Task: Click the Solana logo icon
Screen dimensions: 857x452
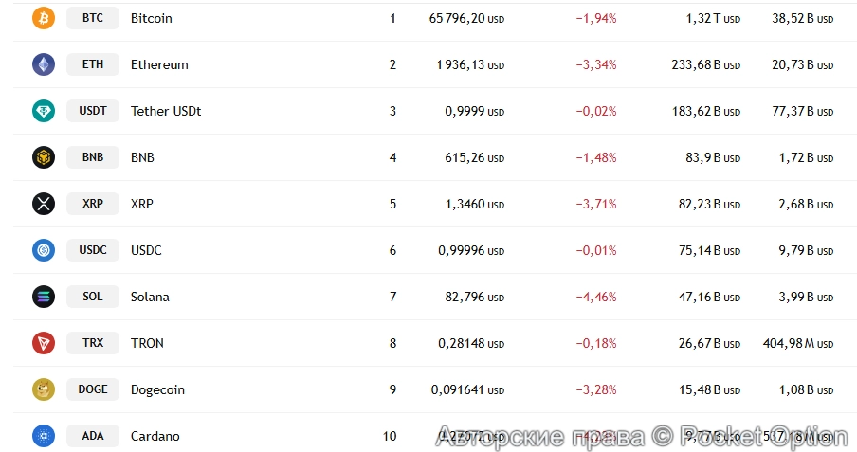Action: 44,297
